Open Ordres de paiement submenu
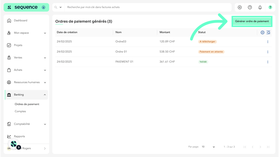 click(27, 104)
